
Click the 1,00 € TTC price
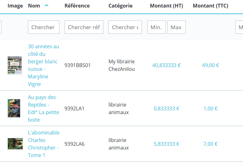tap(210, 108)
